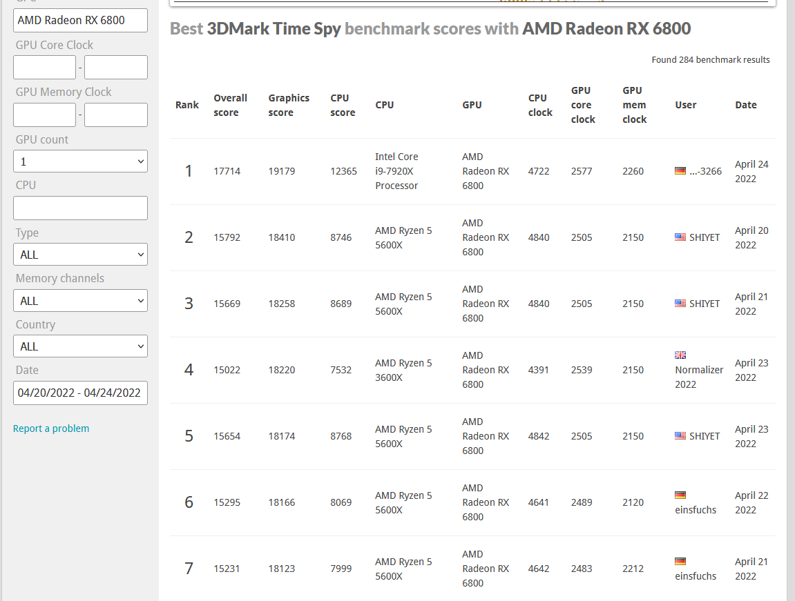
Task: Click graphics score 18410
Action: 281,237
